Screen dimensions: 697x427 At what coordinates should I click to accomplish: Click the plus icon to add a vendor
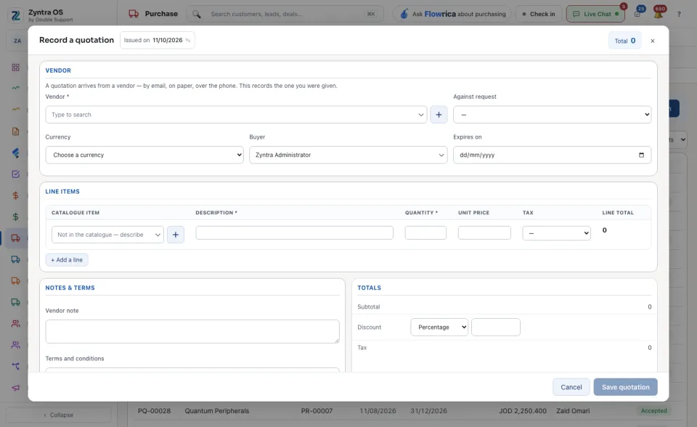[439, 115]
